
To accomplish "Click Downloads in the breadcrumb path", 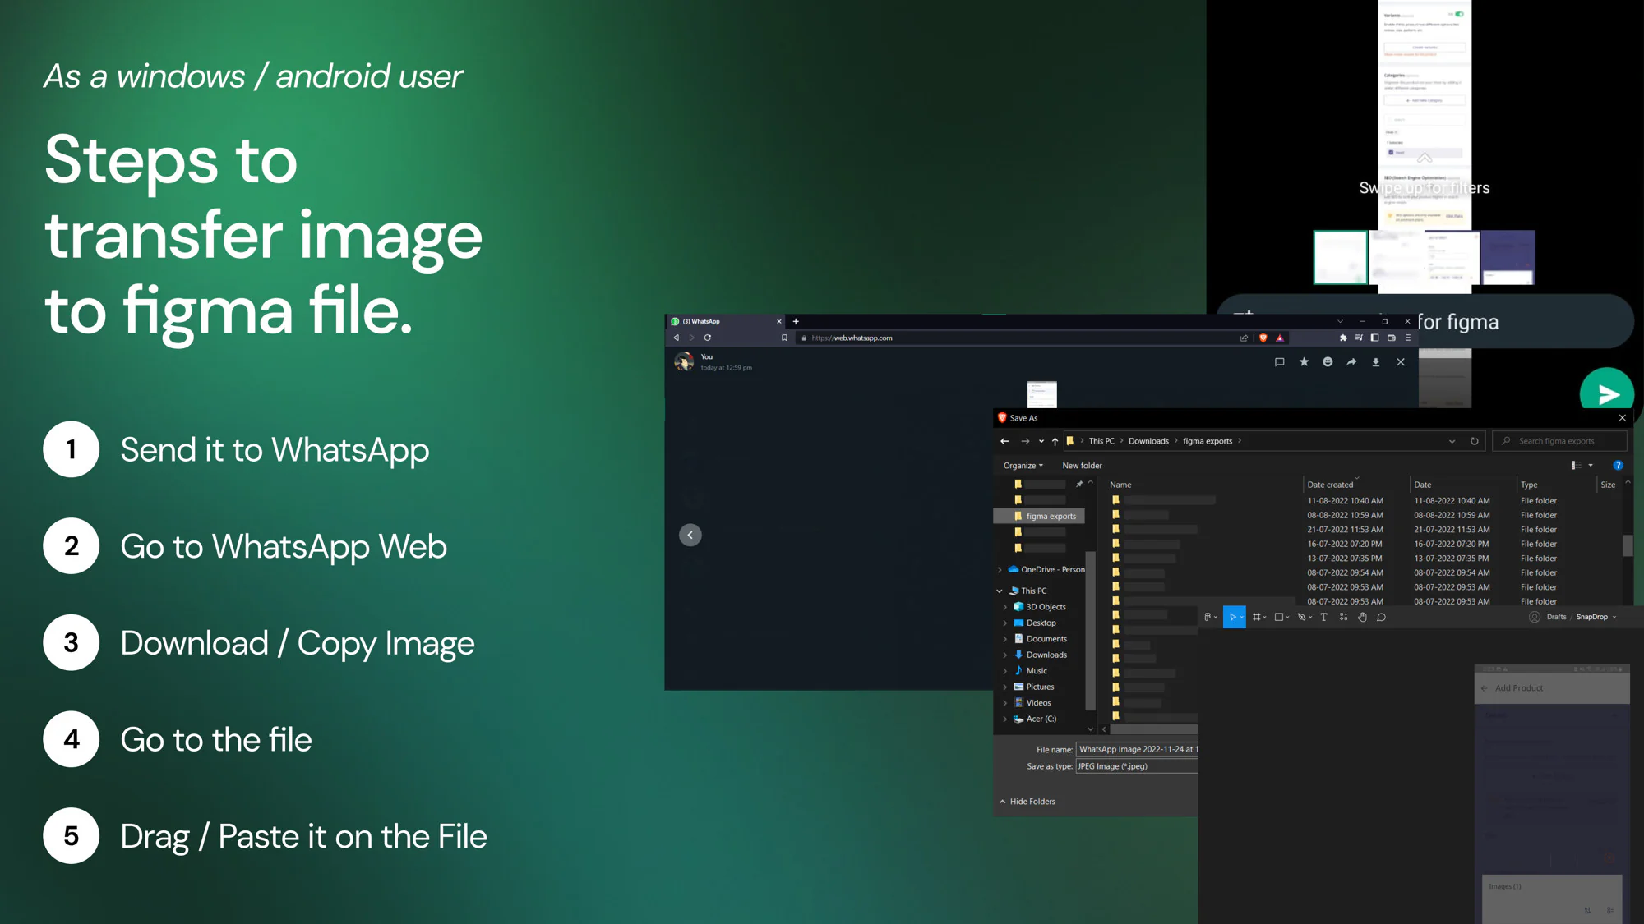I will click(x=1148, y=441).
